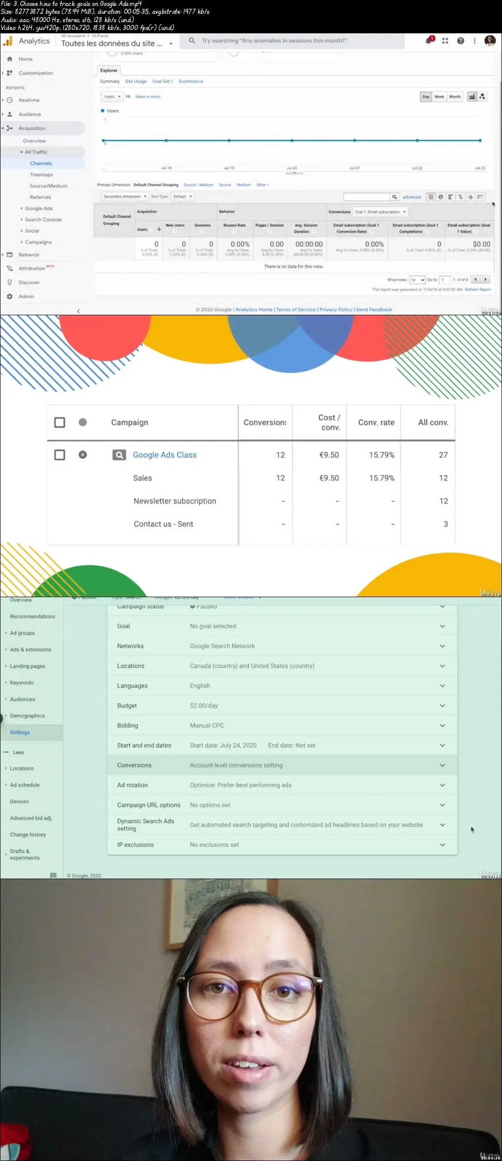Open the Goal 1: Email subscription dropdown
Screen dimensions: 502x1161
coord(380,212)
